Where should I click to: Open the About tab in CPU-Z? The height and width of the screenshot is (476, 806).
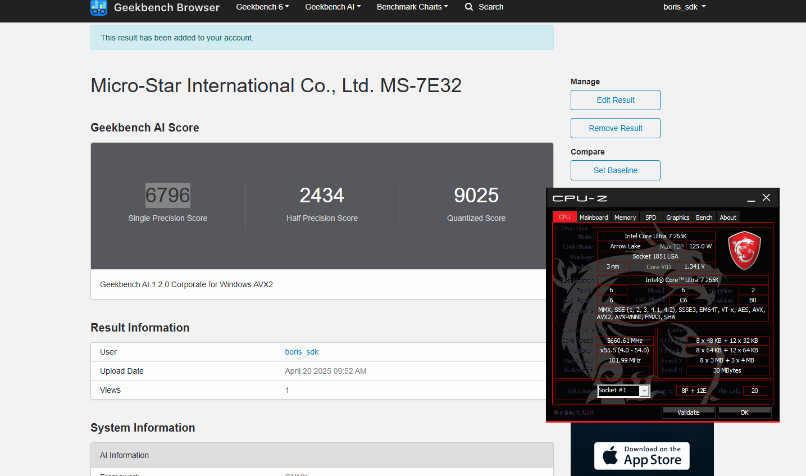(x=728, y=217)
